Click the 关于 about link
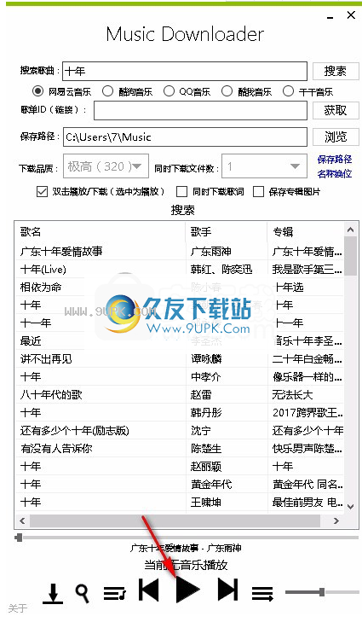362x628 pixels. (18, 608)
